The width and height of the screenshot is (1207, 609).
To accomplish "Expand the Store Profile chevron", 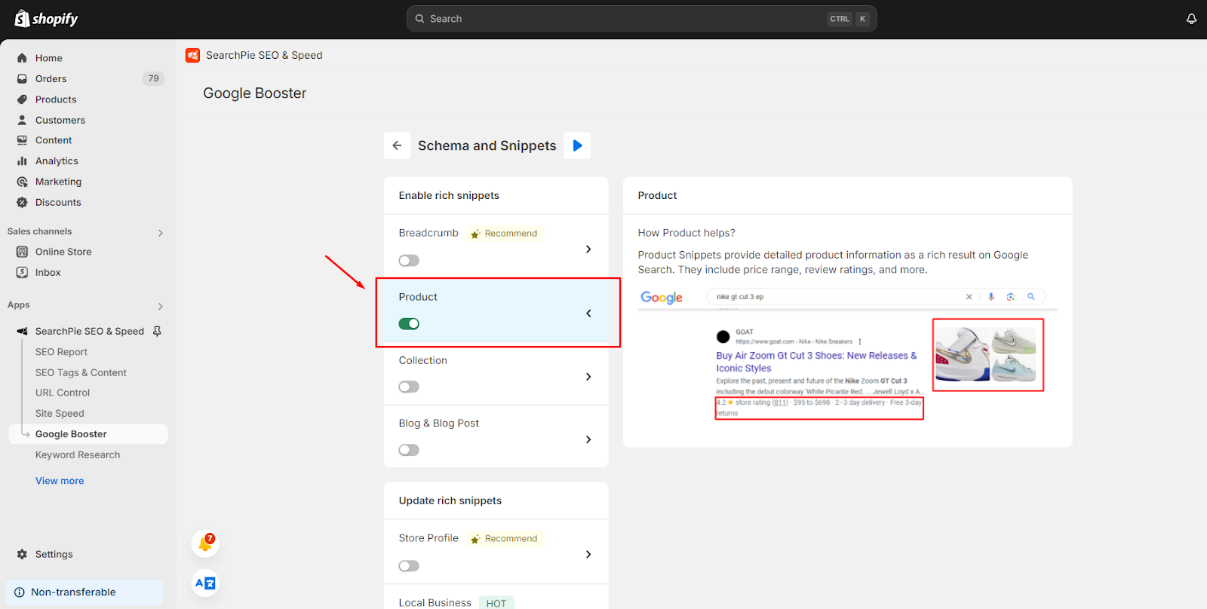I will [588, 555].
